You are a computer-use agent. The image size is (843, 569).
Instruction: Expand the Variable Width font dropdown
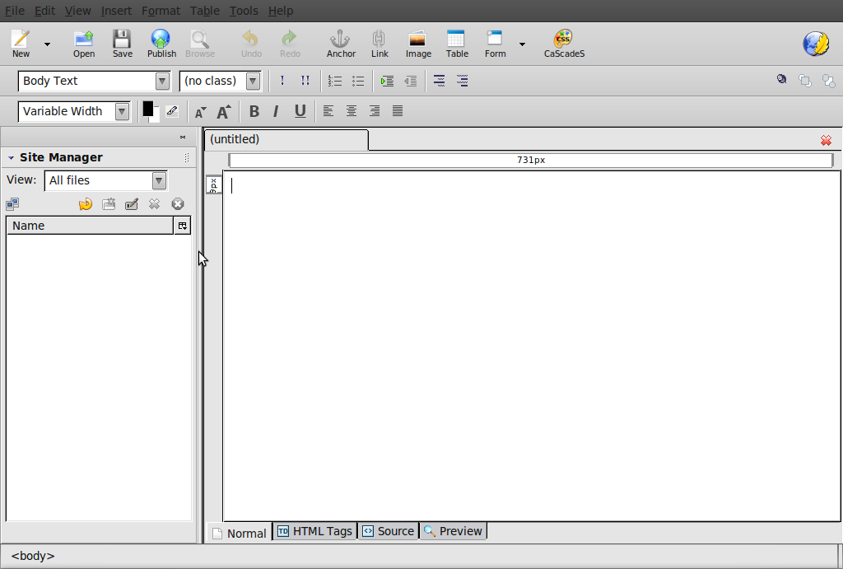click(x=74, y=111)
